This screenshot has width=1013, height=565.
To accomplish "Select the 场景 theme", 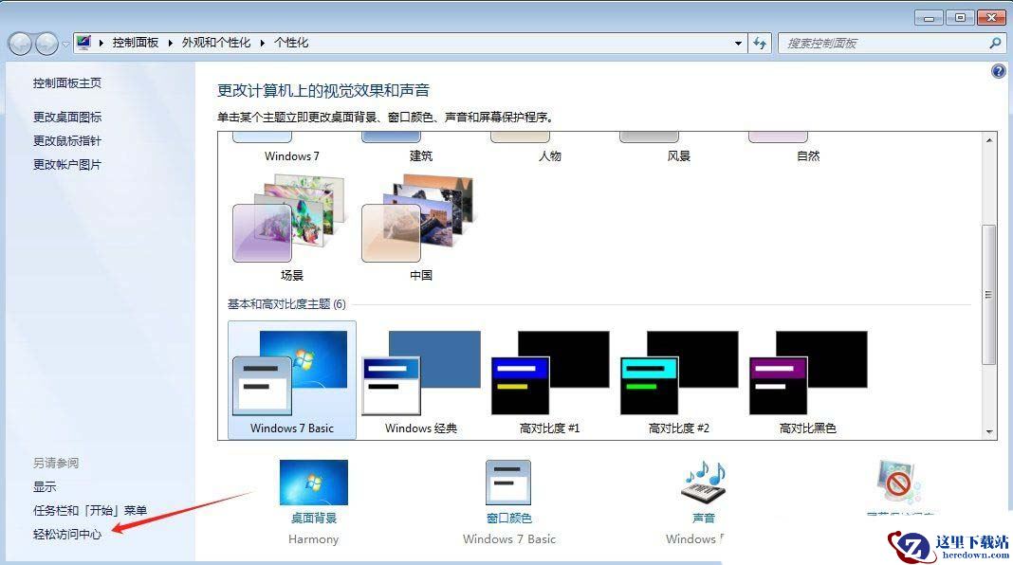I will point(291,228).
